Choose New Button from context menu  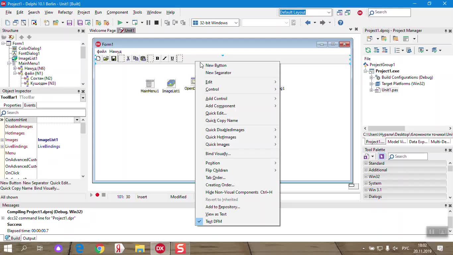[x=237, y=65]
